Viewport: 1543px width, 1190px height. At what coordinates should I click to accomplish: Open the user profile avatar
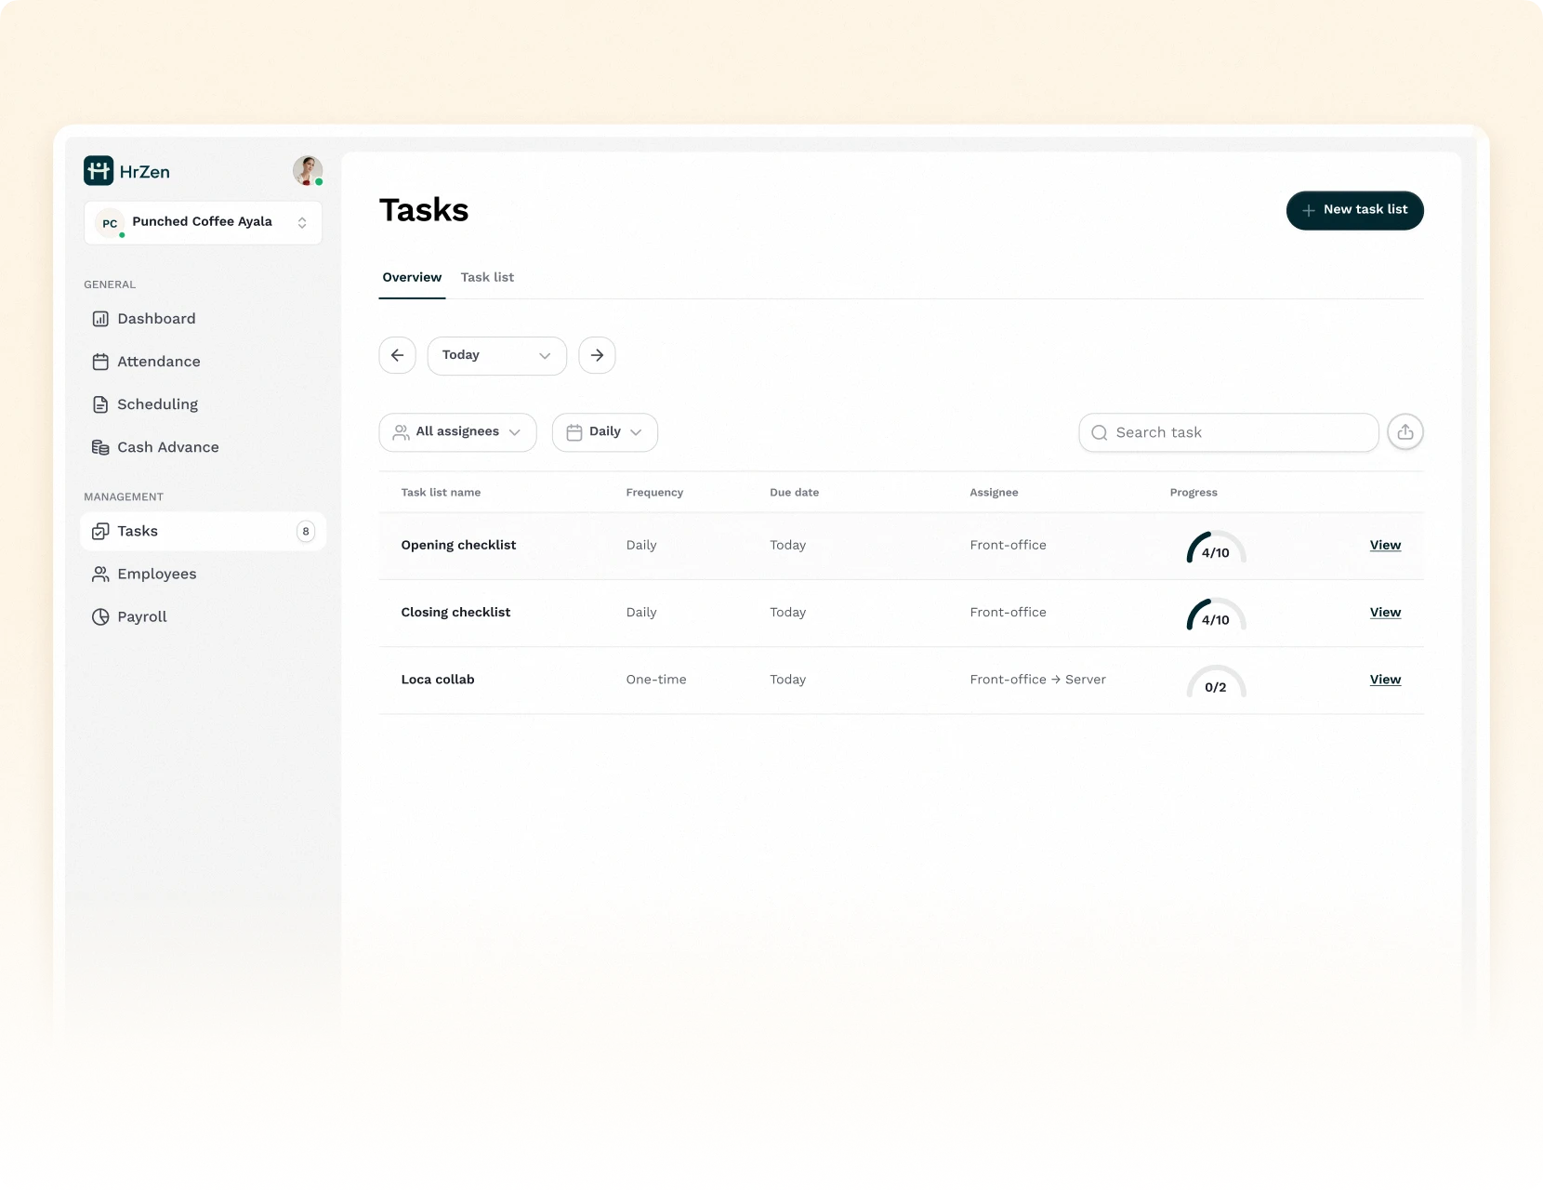pos(307,171)
